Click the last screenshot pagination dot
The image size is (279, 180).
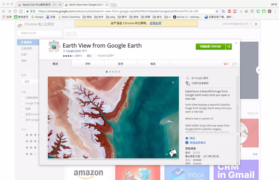(x=119, y=72)
